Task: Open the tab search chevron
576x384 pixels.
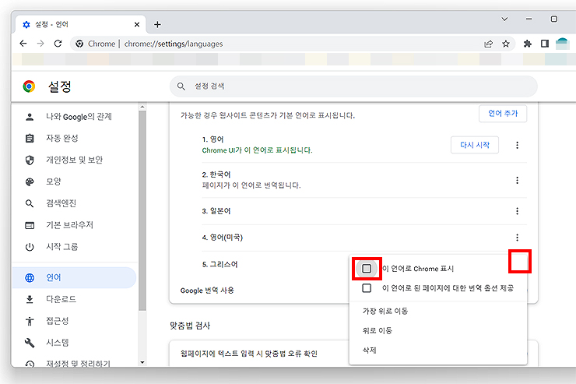Action: point(504,19)
